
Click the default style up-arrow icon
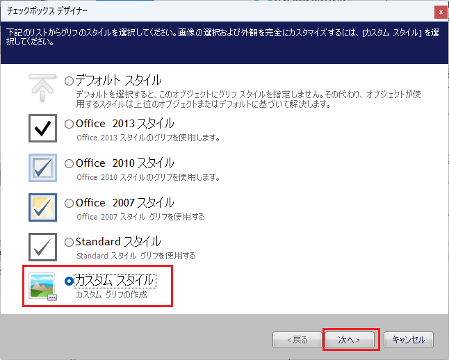tap(42, 88)
